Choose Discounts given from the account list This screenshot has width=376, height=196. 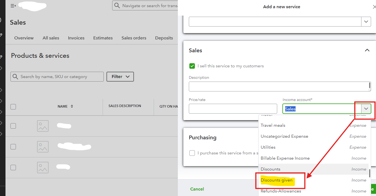click(277, 180)
